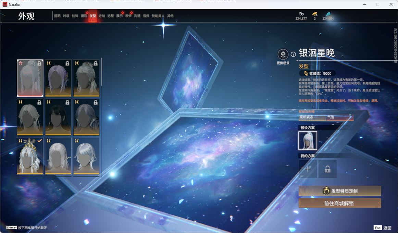
Task: Select the middle white hairstyle in bottom row
Action: pos(58,156)
